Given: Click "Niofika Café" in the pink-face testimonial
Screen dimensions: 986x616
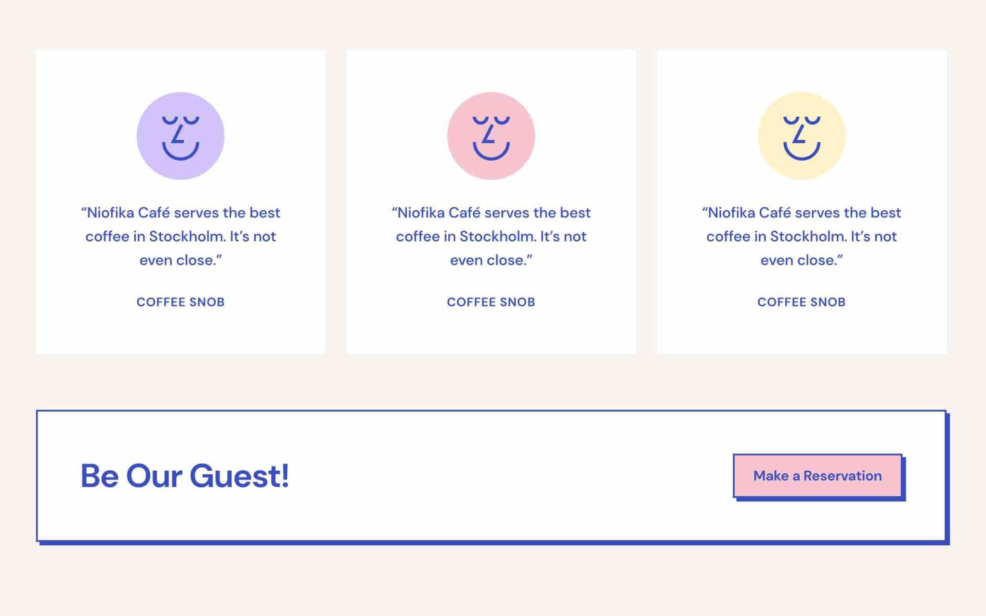Looking at the screenshot, I should point(439,213).
